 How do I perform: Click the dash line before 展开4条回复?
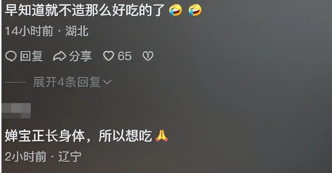point(15,82)
